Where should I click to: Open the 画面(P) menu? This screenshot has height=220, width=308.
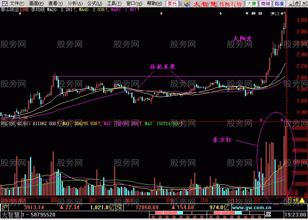(36, 3)
